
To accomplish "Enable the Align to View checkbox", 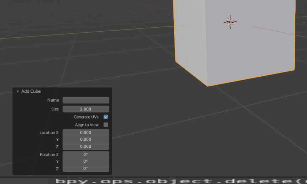I will (x=106, y=125).
